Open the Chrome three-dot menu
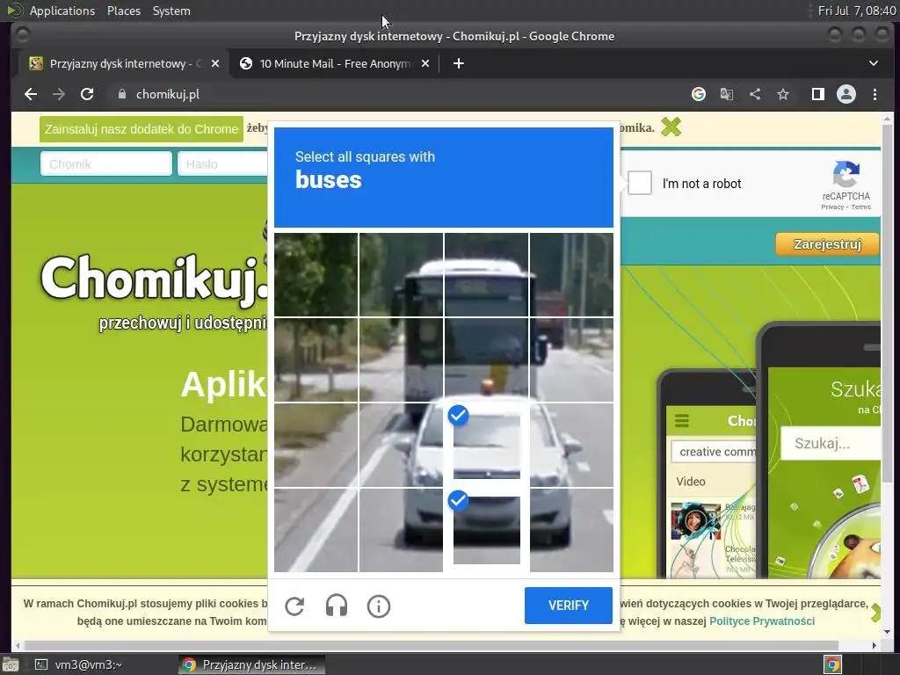The height and width of the screenshot is (675, 900). pos(875,94)
